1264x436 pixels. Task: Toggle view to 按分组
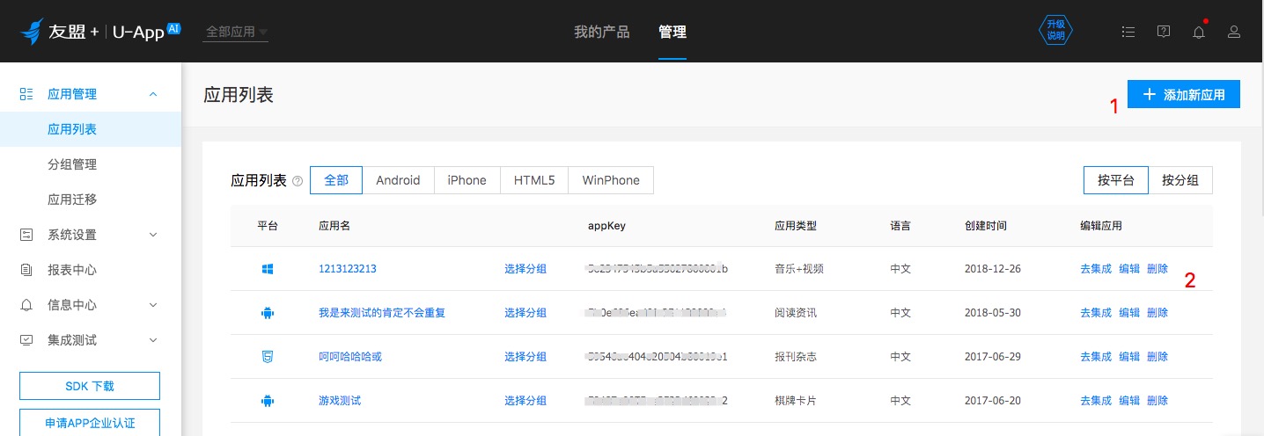point(1180,180)
